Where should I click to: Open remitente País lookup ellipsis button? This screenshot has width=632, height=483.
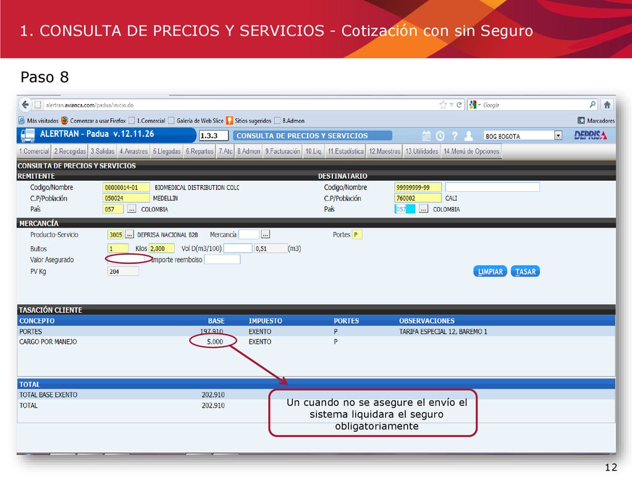click(x=132, y=209)
